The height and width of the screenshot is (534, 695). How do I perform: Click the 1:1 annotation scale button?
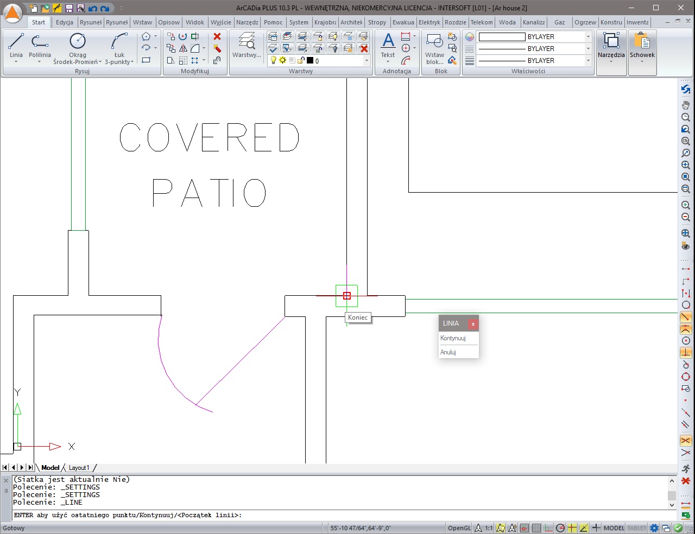[489, 528]
